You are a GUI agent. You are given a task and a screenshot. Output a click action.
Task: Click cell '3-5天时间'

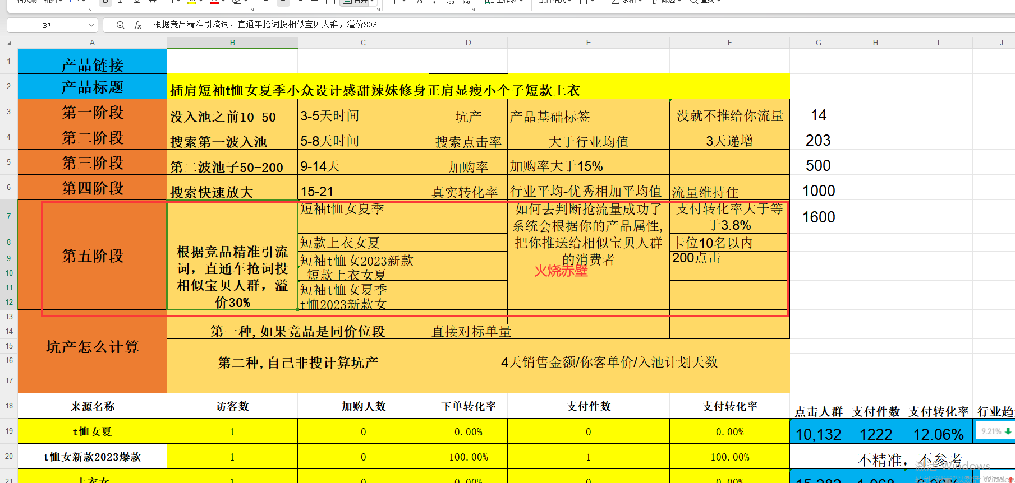(363, 112)
